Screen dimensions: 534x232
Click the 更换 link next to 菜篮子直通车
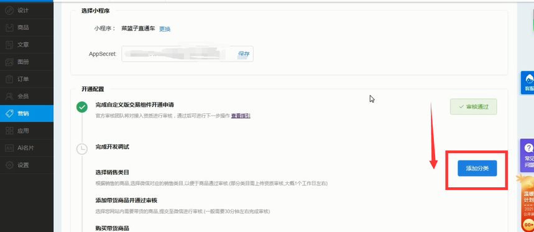click(x=165, y=29)
